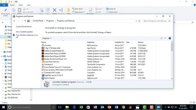Select the Adobe Flash Player 26 PPAPI icon
This screenshot has height=110, width=196.
tap(43, 56)
